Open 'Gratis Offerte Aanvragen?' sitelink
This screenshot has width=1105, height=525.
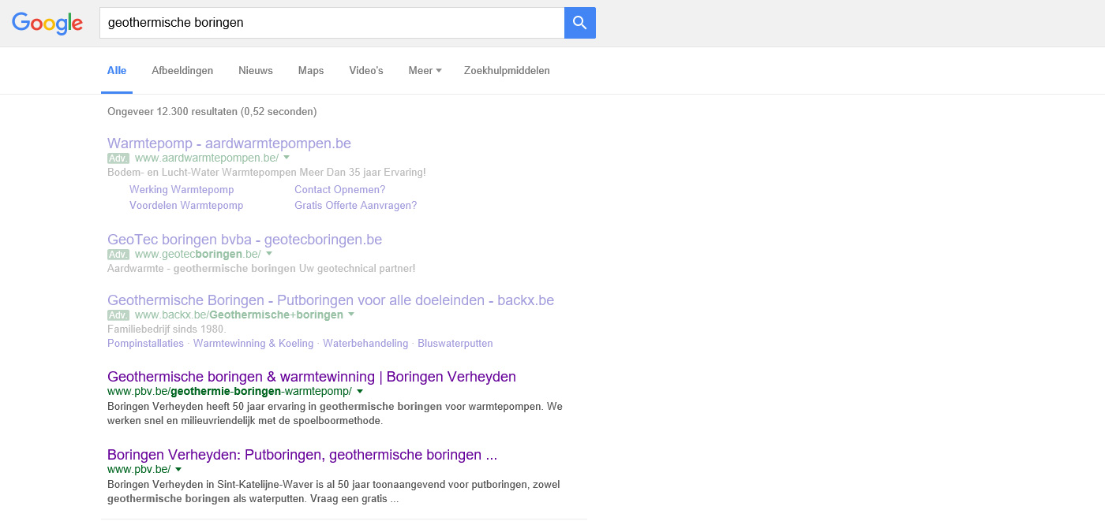[355, 206]
